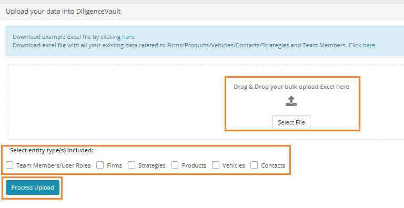
Task: Click the 'Contacts' label text
Action: [x=273, y=165]
